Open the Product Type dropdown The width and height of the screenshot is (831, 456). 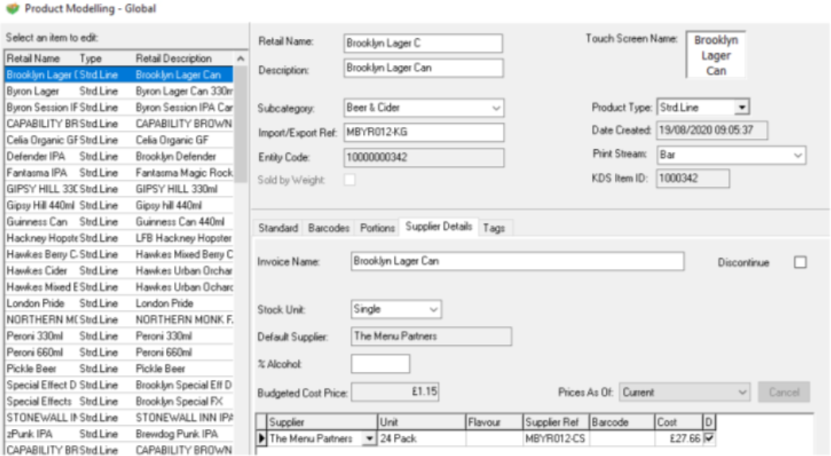click(741, 107)
